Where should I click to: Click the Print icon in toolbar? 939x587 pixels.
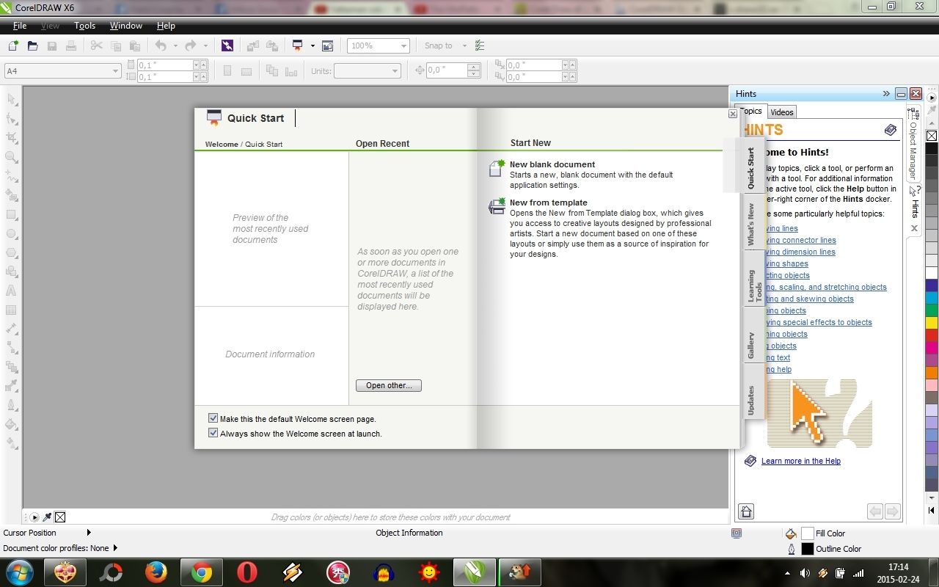click(x=71, y=45)
